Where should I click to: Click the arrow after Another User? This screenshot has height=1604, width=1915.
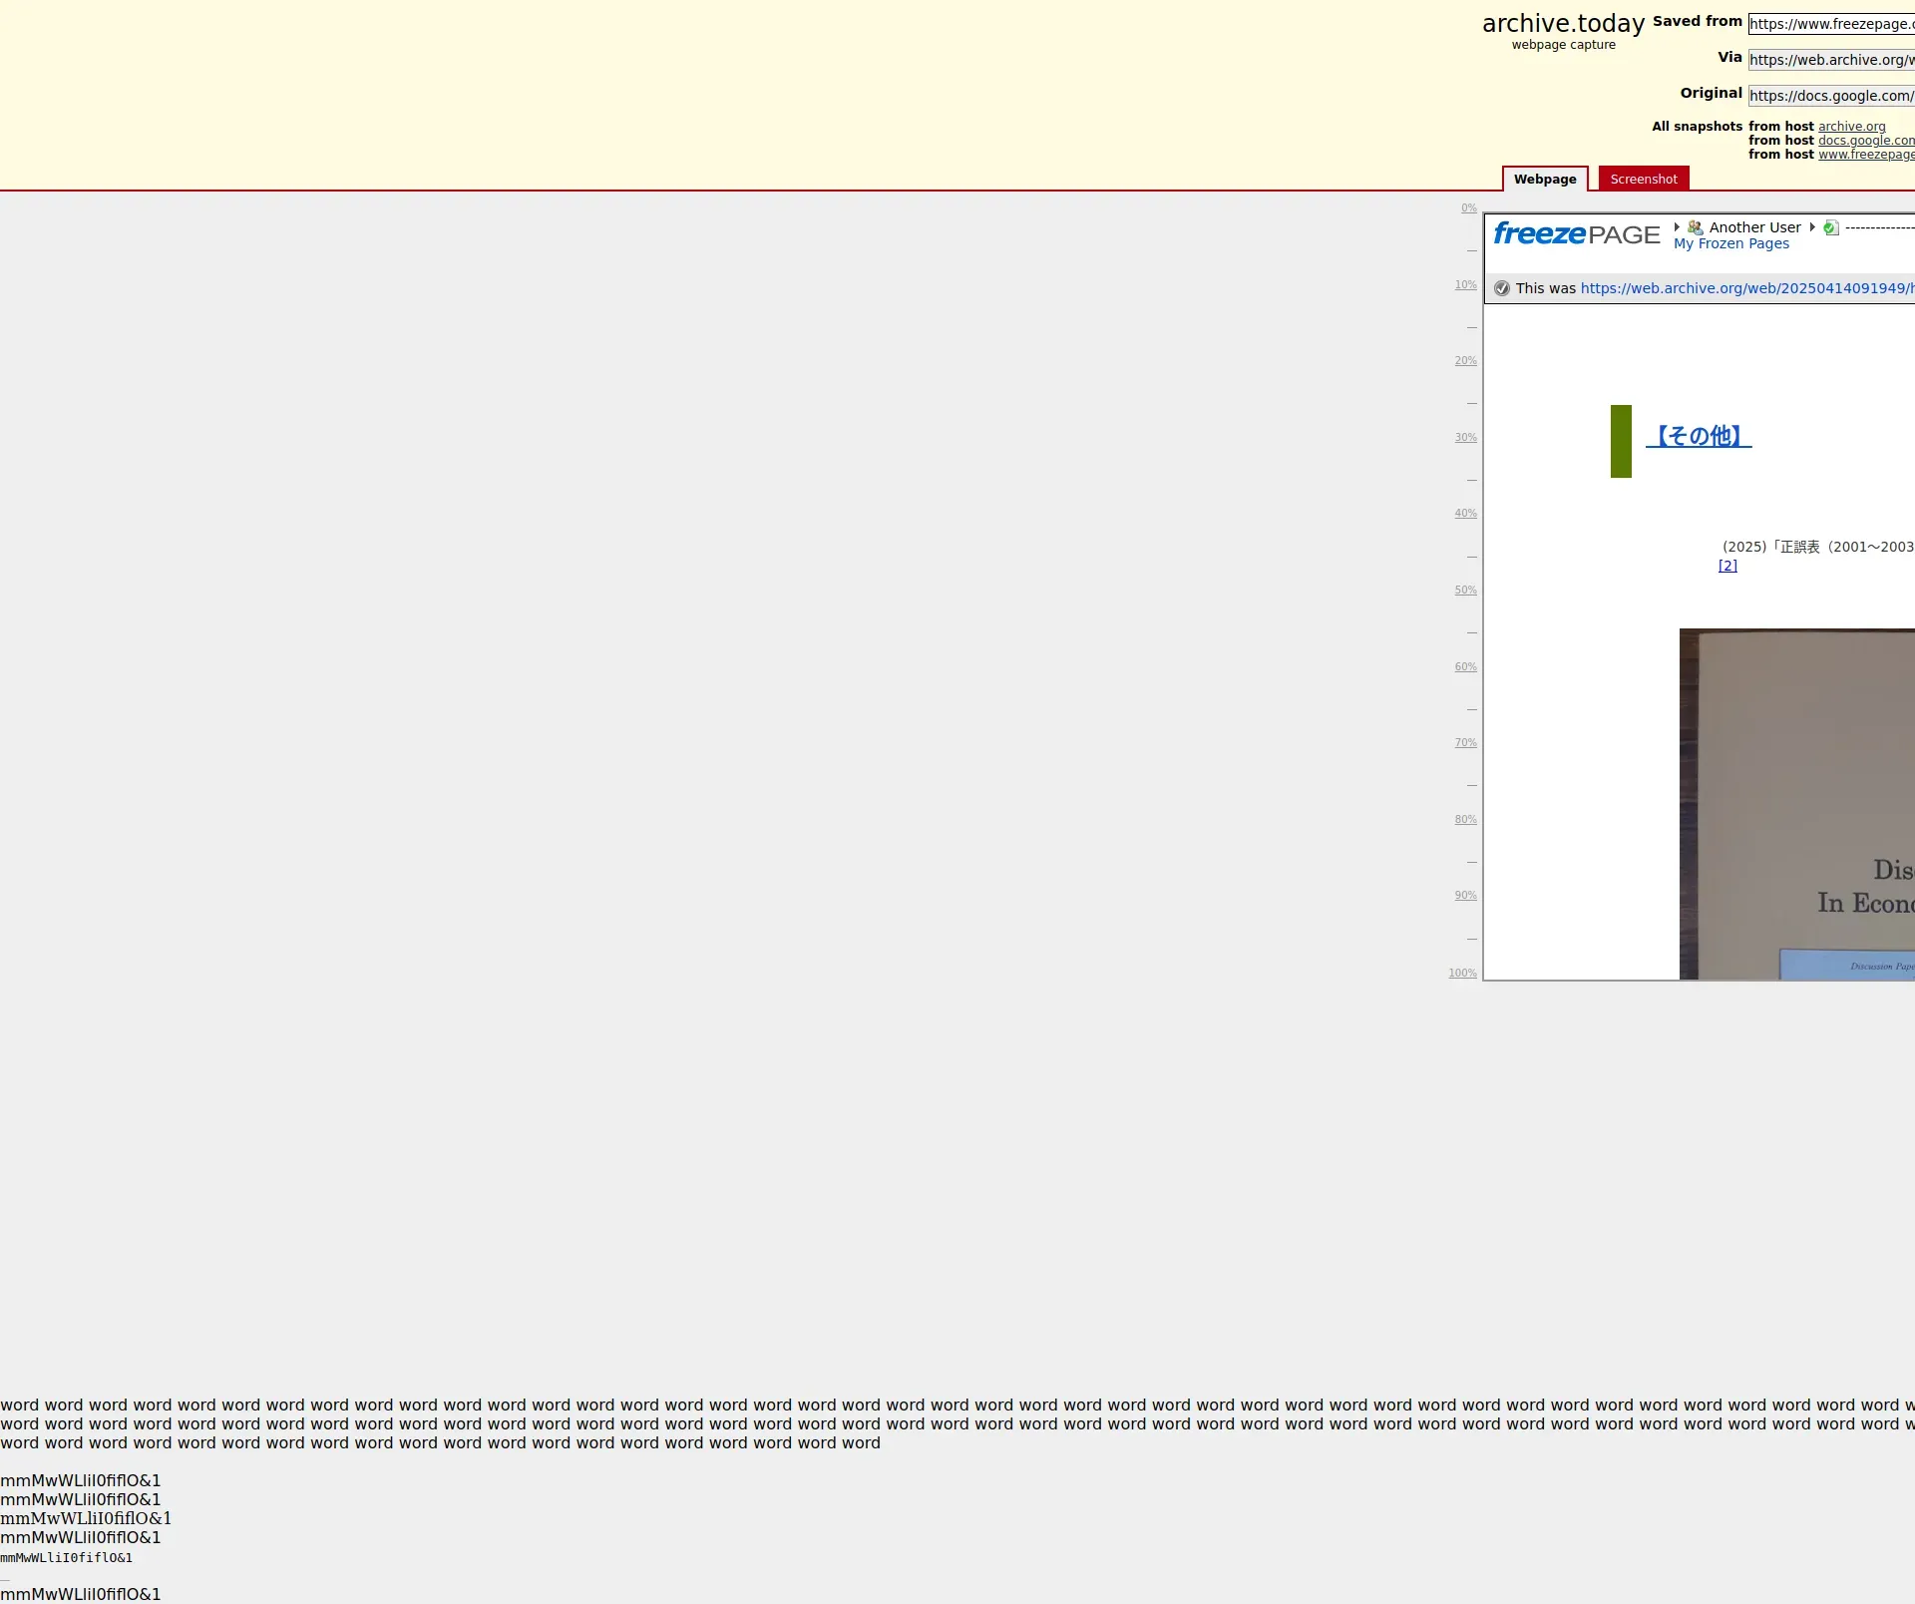1812,227
